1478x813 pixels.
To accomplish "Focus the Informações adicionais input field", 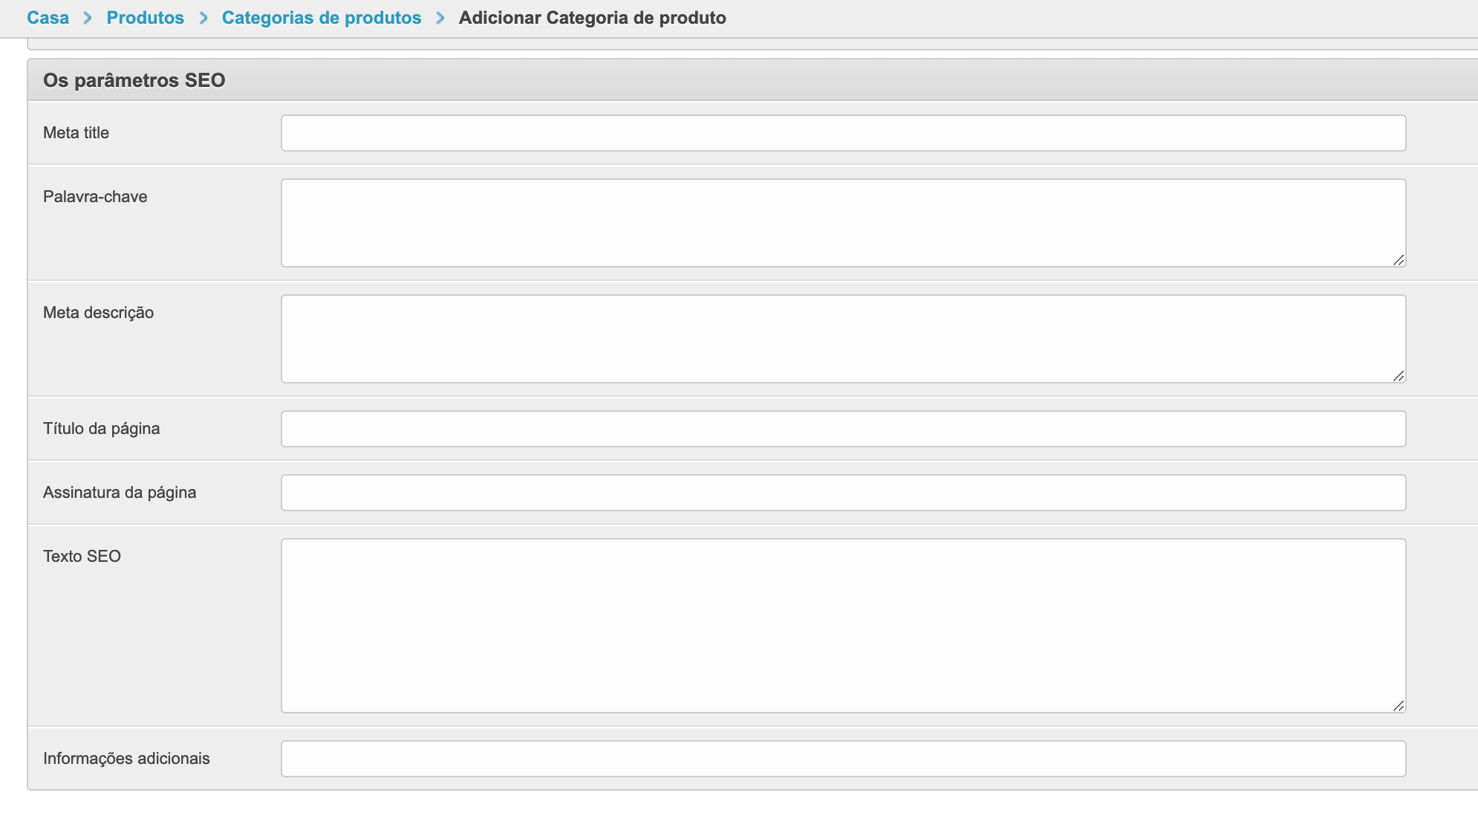I will (x=843, y=759).
